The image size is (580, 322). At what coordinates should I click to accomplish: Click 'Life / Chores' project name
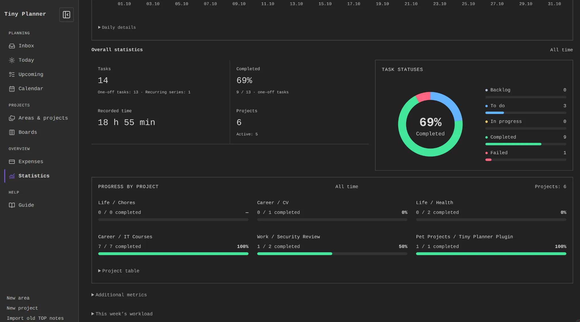point(117,203)
